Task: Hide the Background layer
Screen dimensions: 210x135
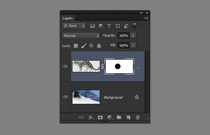Action: 65,97
